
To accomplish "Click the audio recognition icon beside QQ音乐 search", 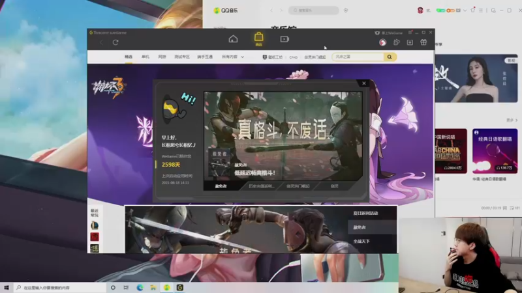I will tap(346, 10).
